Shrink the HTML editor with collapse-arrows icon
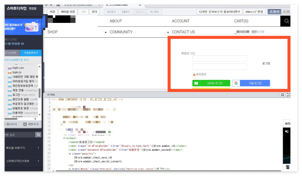 282,95
